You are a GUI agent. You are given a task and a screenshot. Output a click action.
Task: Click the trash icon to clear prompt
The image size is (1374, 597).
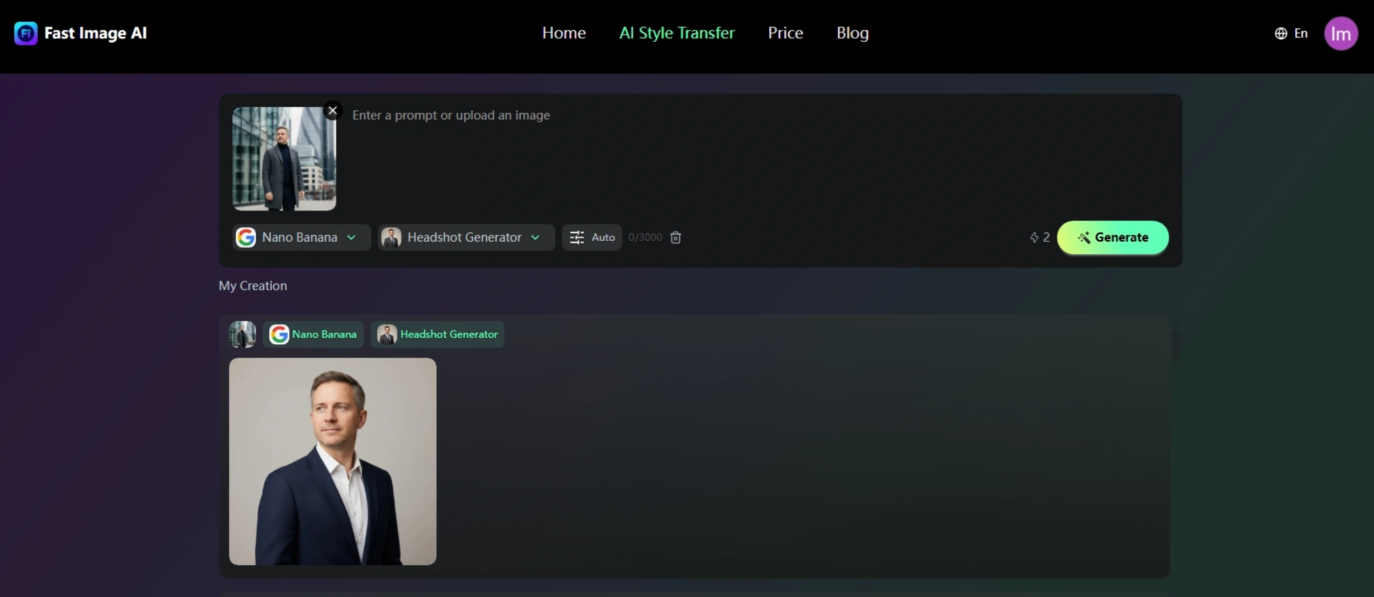click(675, 237)
